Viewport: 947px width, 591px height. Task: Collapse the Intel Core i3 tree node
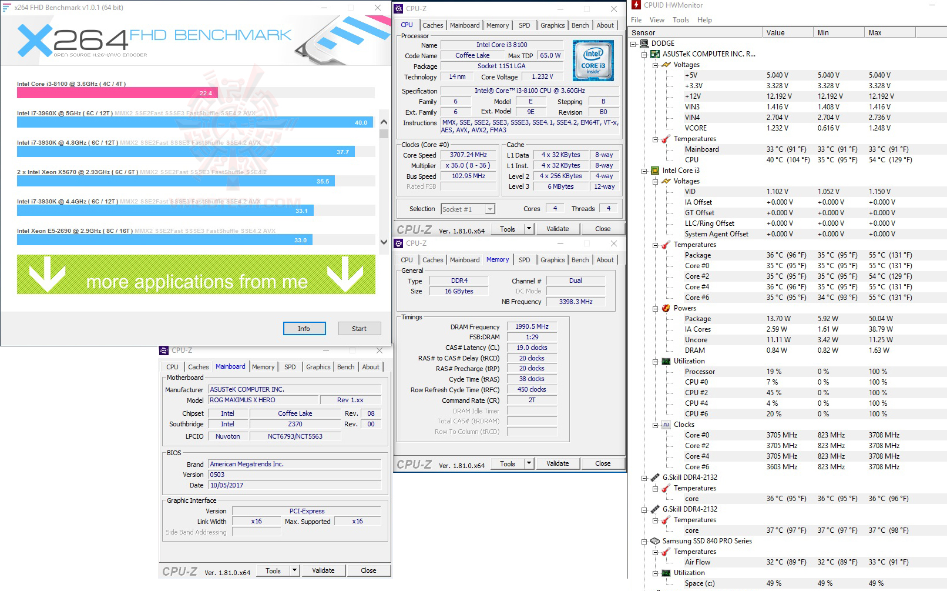pos(644,171)
